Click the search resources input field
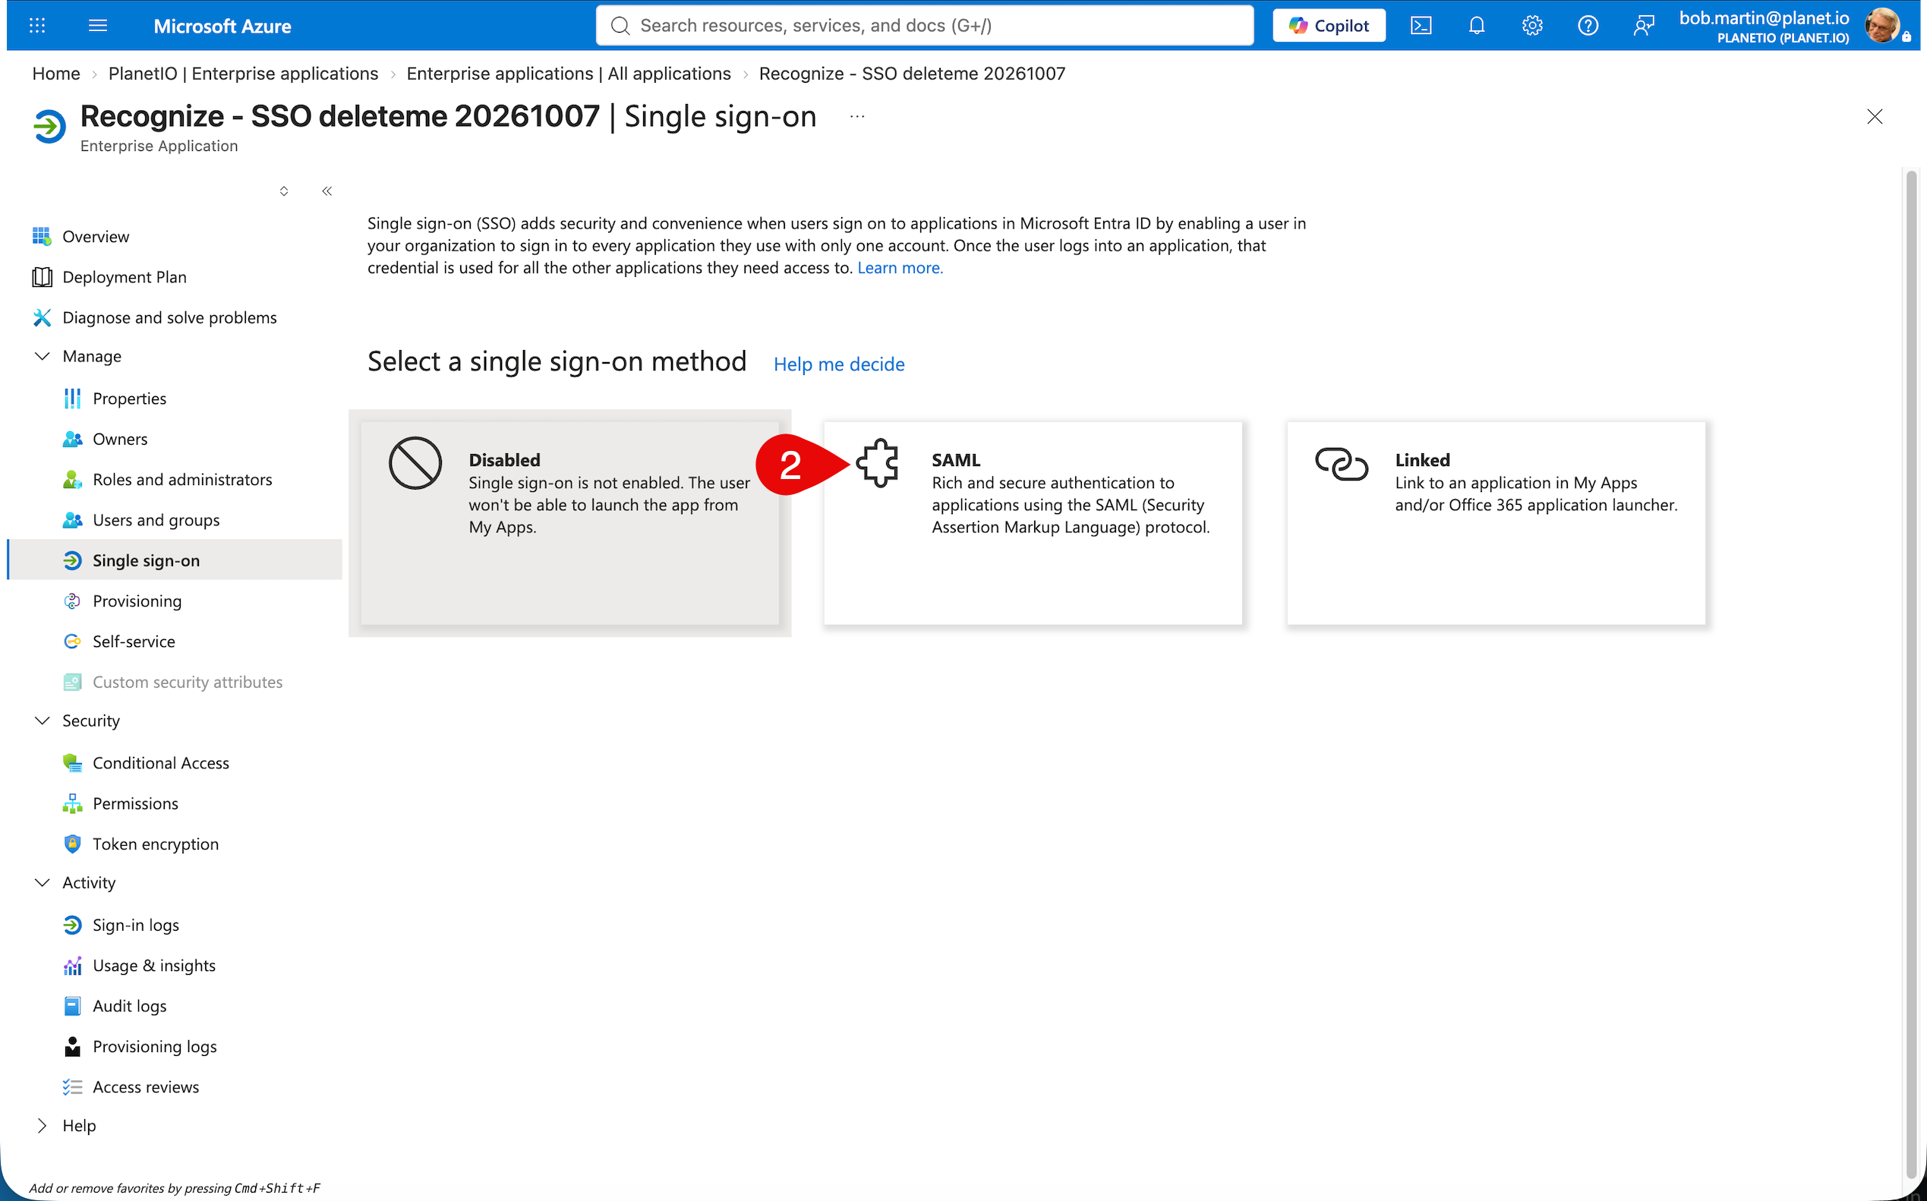Image resolution: width=1927 pixels, height=1201 pixels. coord(925,25)
